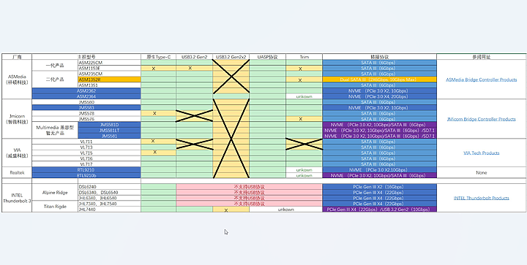Click the unkown cell in the JHL7440 row
Viewport: 527px width, 265px height.
tap(286, 209)
